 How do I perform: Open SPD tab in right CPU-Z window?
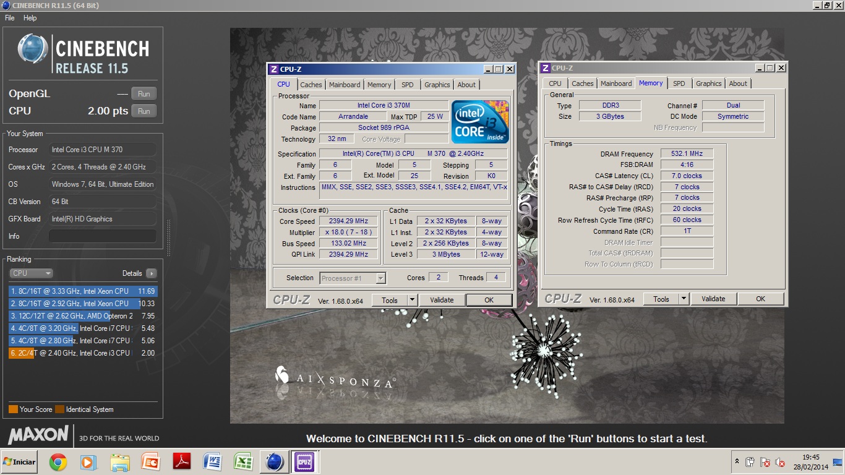679,83
